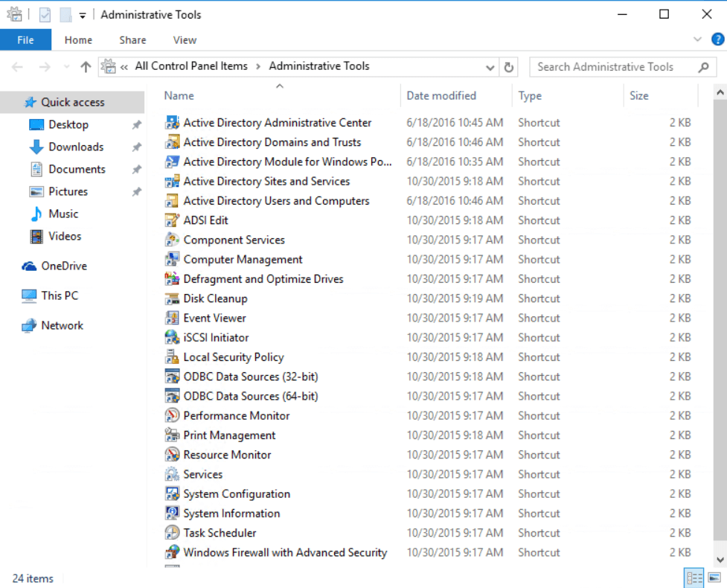Viewport: 727px width, 588px height.
Task: Expand the ribbon with the chevron
Action: (x=697, y=39)
